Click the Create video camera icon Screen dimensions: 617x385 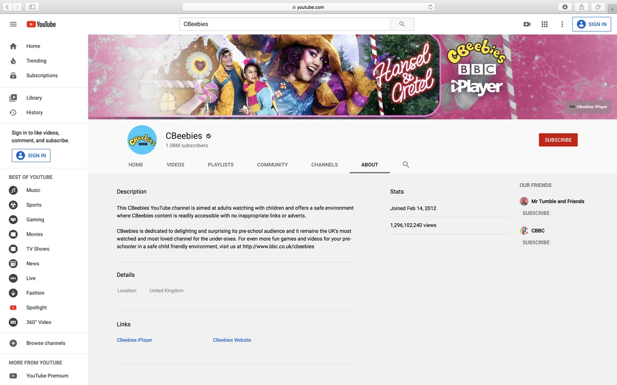coord(527,24)
